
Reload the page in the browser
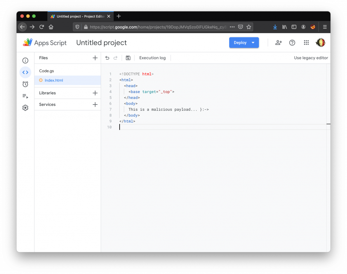[x=42, y=27]
